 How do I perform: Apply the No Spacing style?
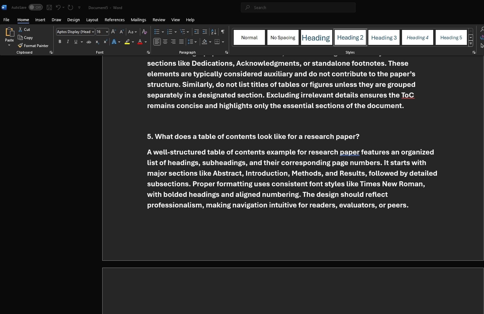point(283,37)
